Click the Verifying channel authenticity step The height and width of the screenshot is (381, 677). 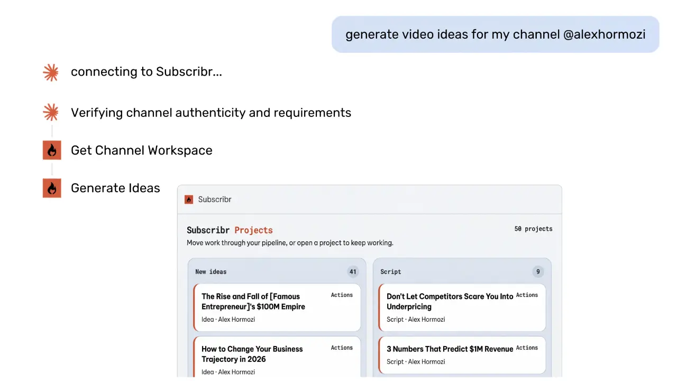tap(211, 113)
